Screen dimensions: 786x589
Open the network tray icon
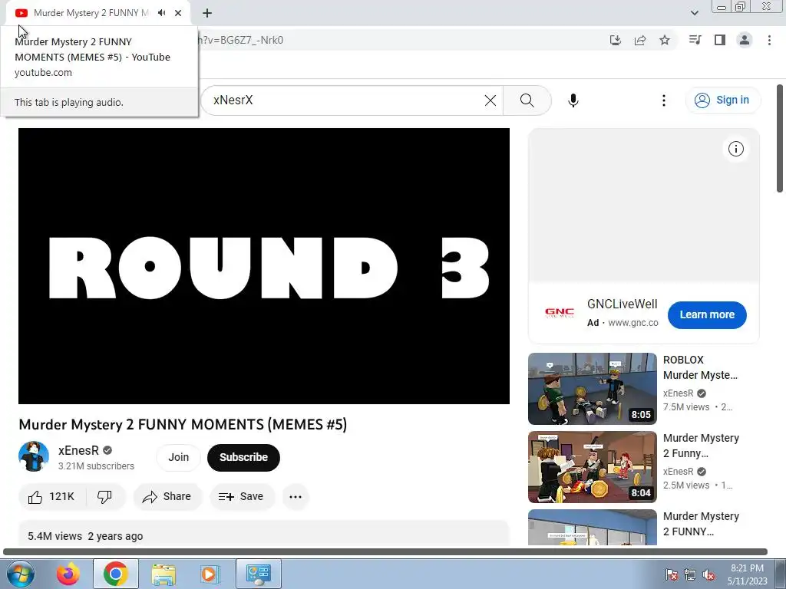click(x=690, y=574)
